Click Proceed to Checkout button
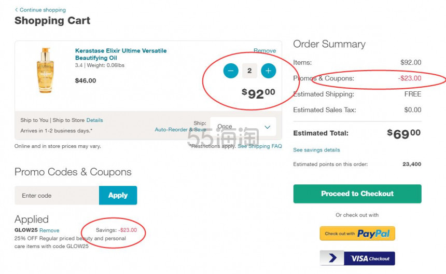Screen dimensions: 446x274 (x=357, y=194)
